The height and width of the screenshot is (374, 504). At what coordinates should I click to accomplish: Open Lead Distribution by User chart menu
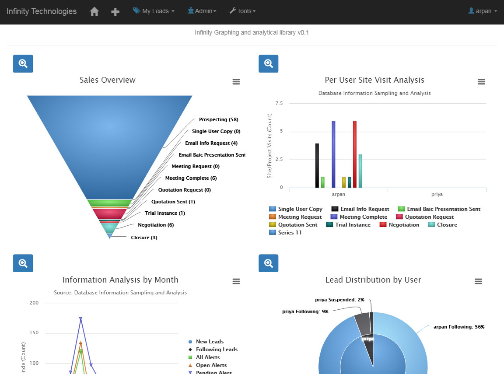478,281
